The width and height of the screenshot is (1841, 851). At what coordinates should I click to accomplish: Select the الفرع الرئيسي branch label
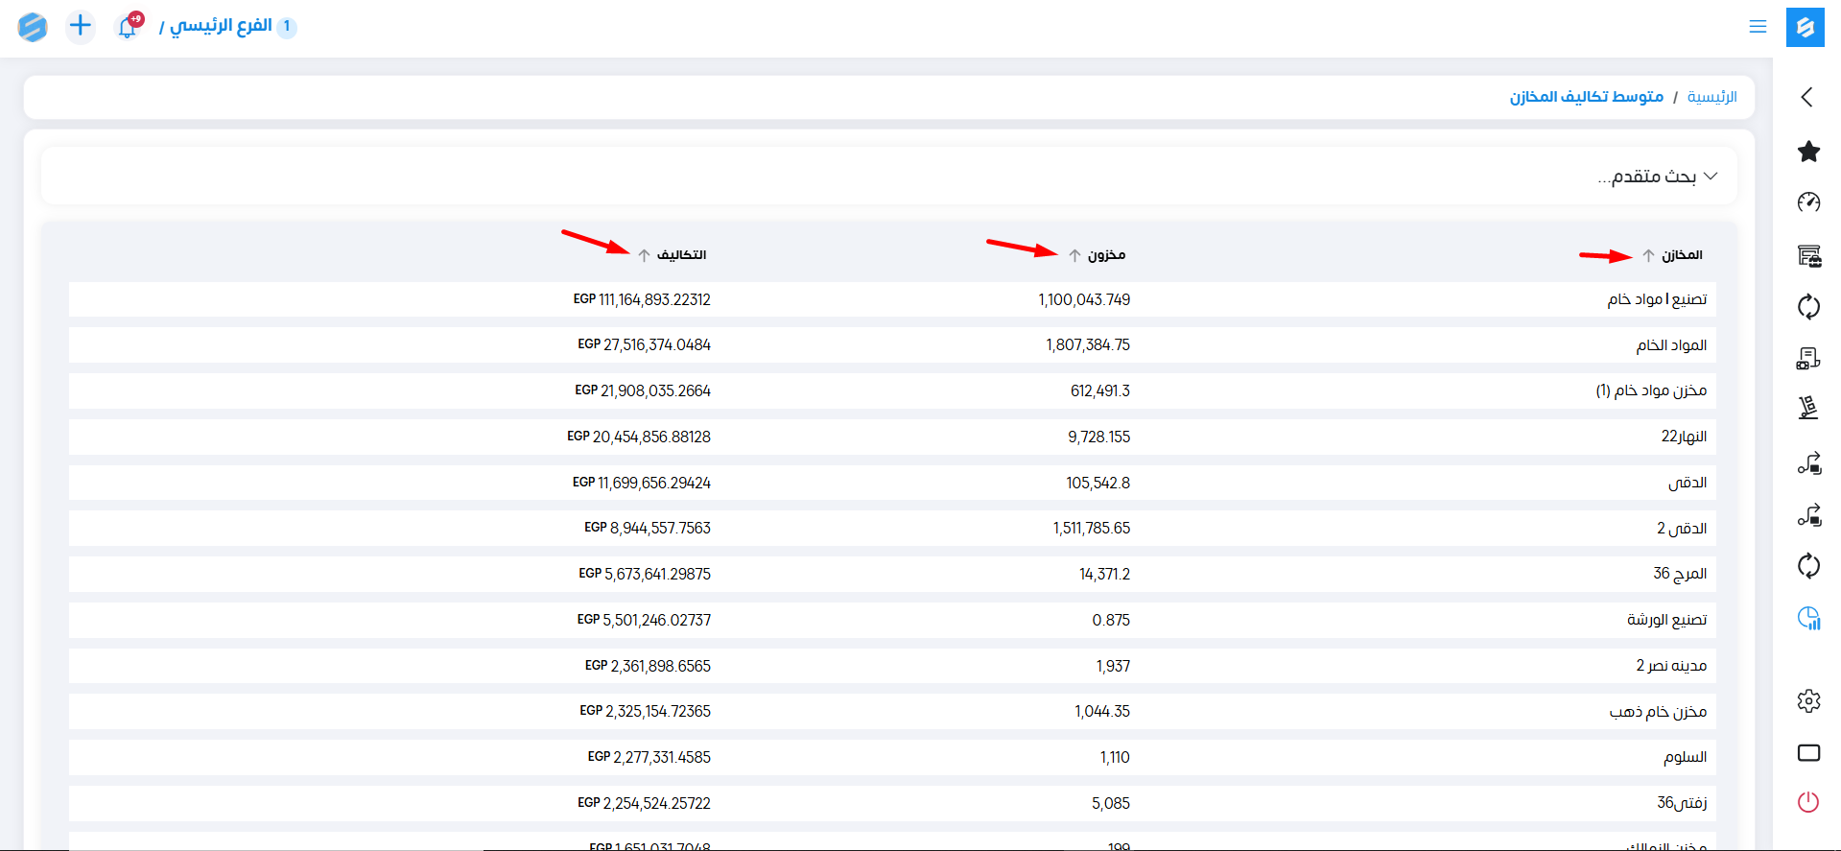(x=221, y=26)
